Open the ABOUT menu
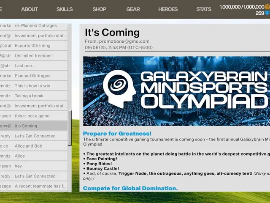270x203 pixels. [30, 9]
